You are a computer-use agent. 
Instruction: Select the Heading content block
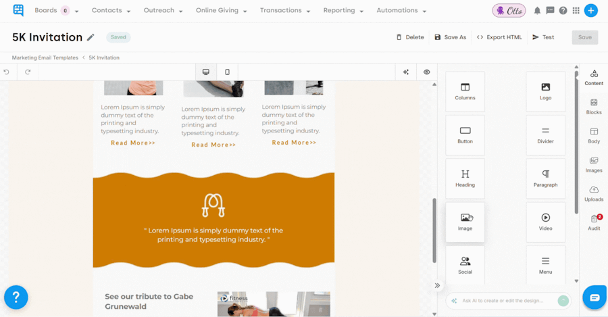[x=465, y=178]
